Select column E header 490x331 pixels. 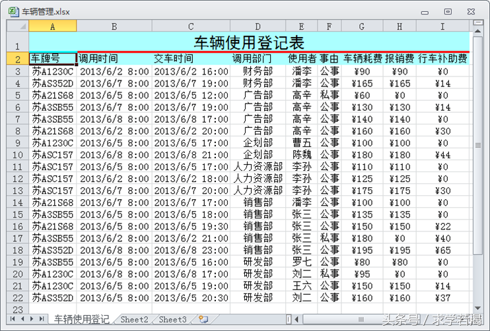tap(302, 26)
